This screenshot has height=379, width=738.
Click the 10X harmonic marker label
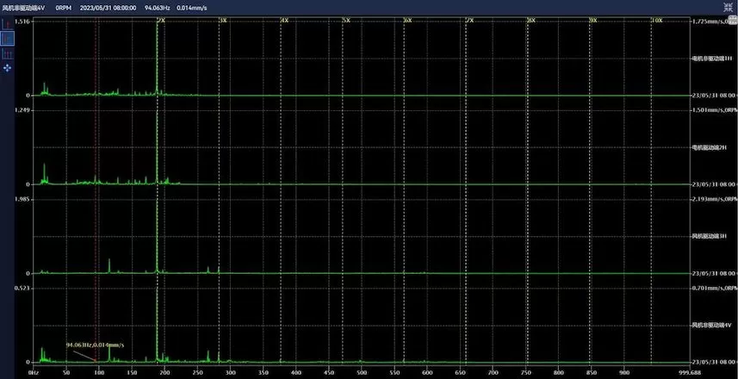pyautogui.click(x=656, y=19)
